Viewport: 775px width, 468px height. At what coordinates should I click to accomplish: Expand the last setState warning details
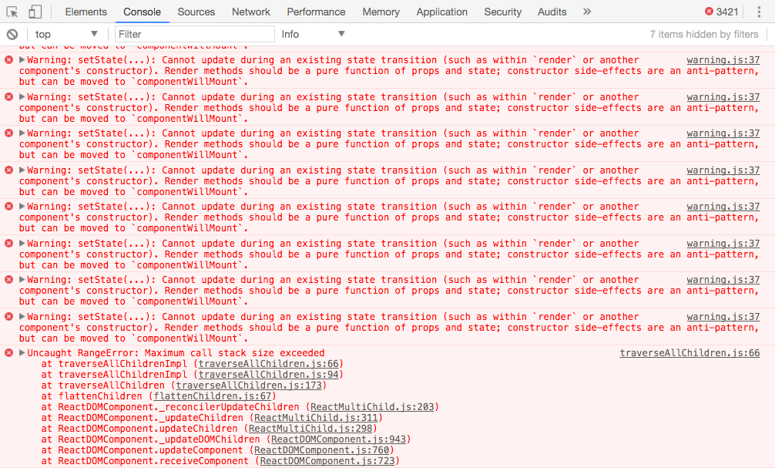pos(18,316)
